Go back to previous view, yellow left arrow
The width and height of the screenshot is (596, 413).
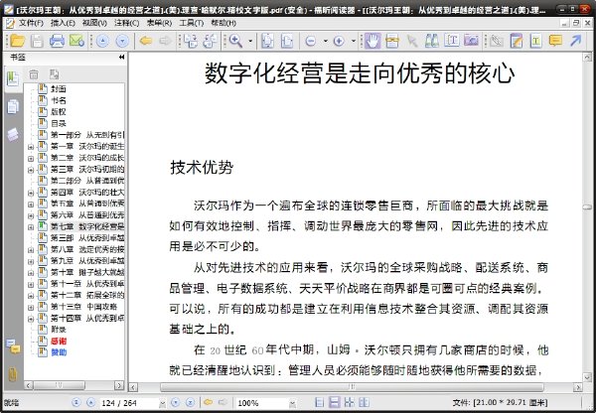(x=146, y=41)
